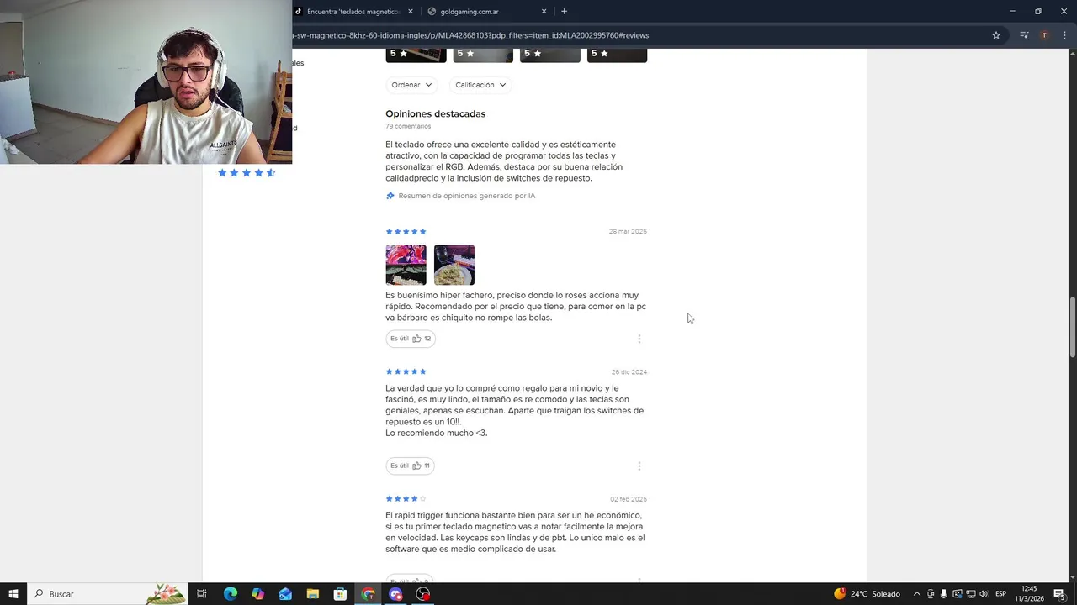Open Copilot from the taskbar
1077x605 pixels.
[257, 594]
